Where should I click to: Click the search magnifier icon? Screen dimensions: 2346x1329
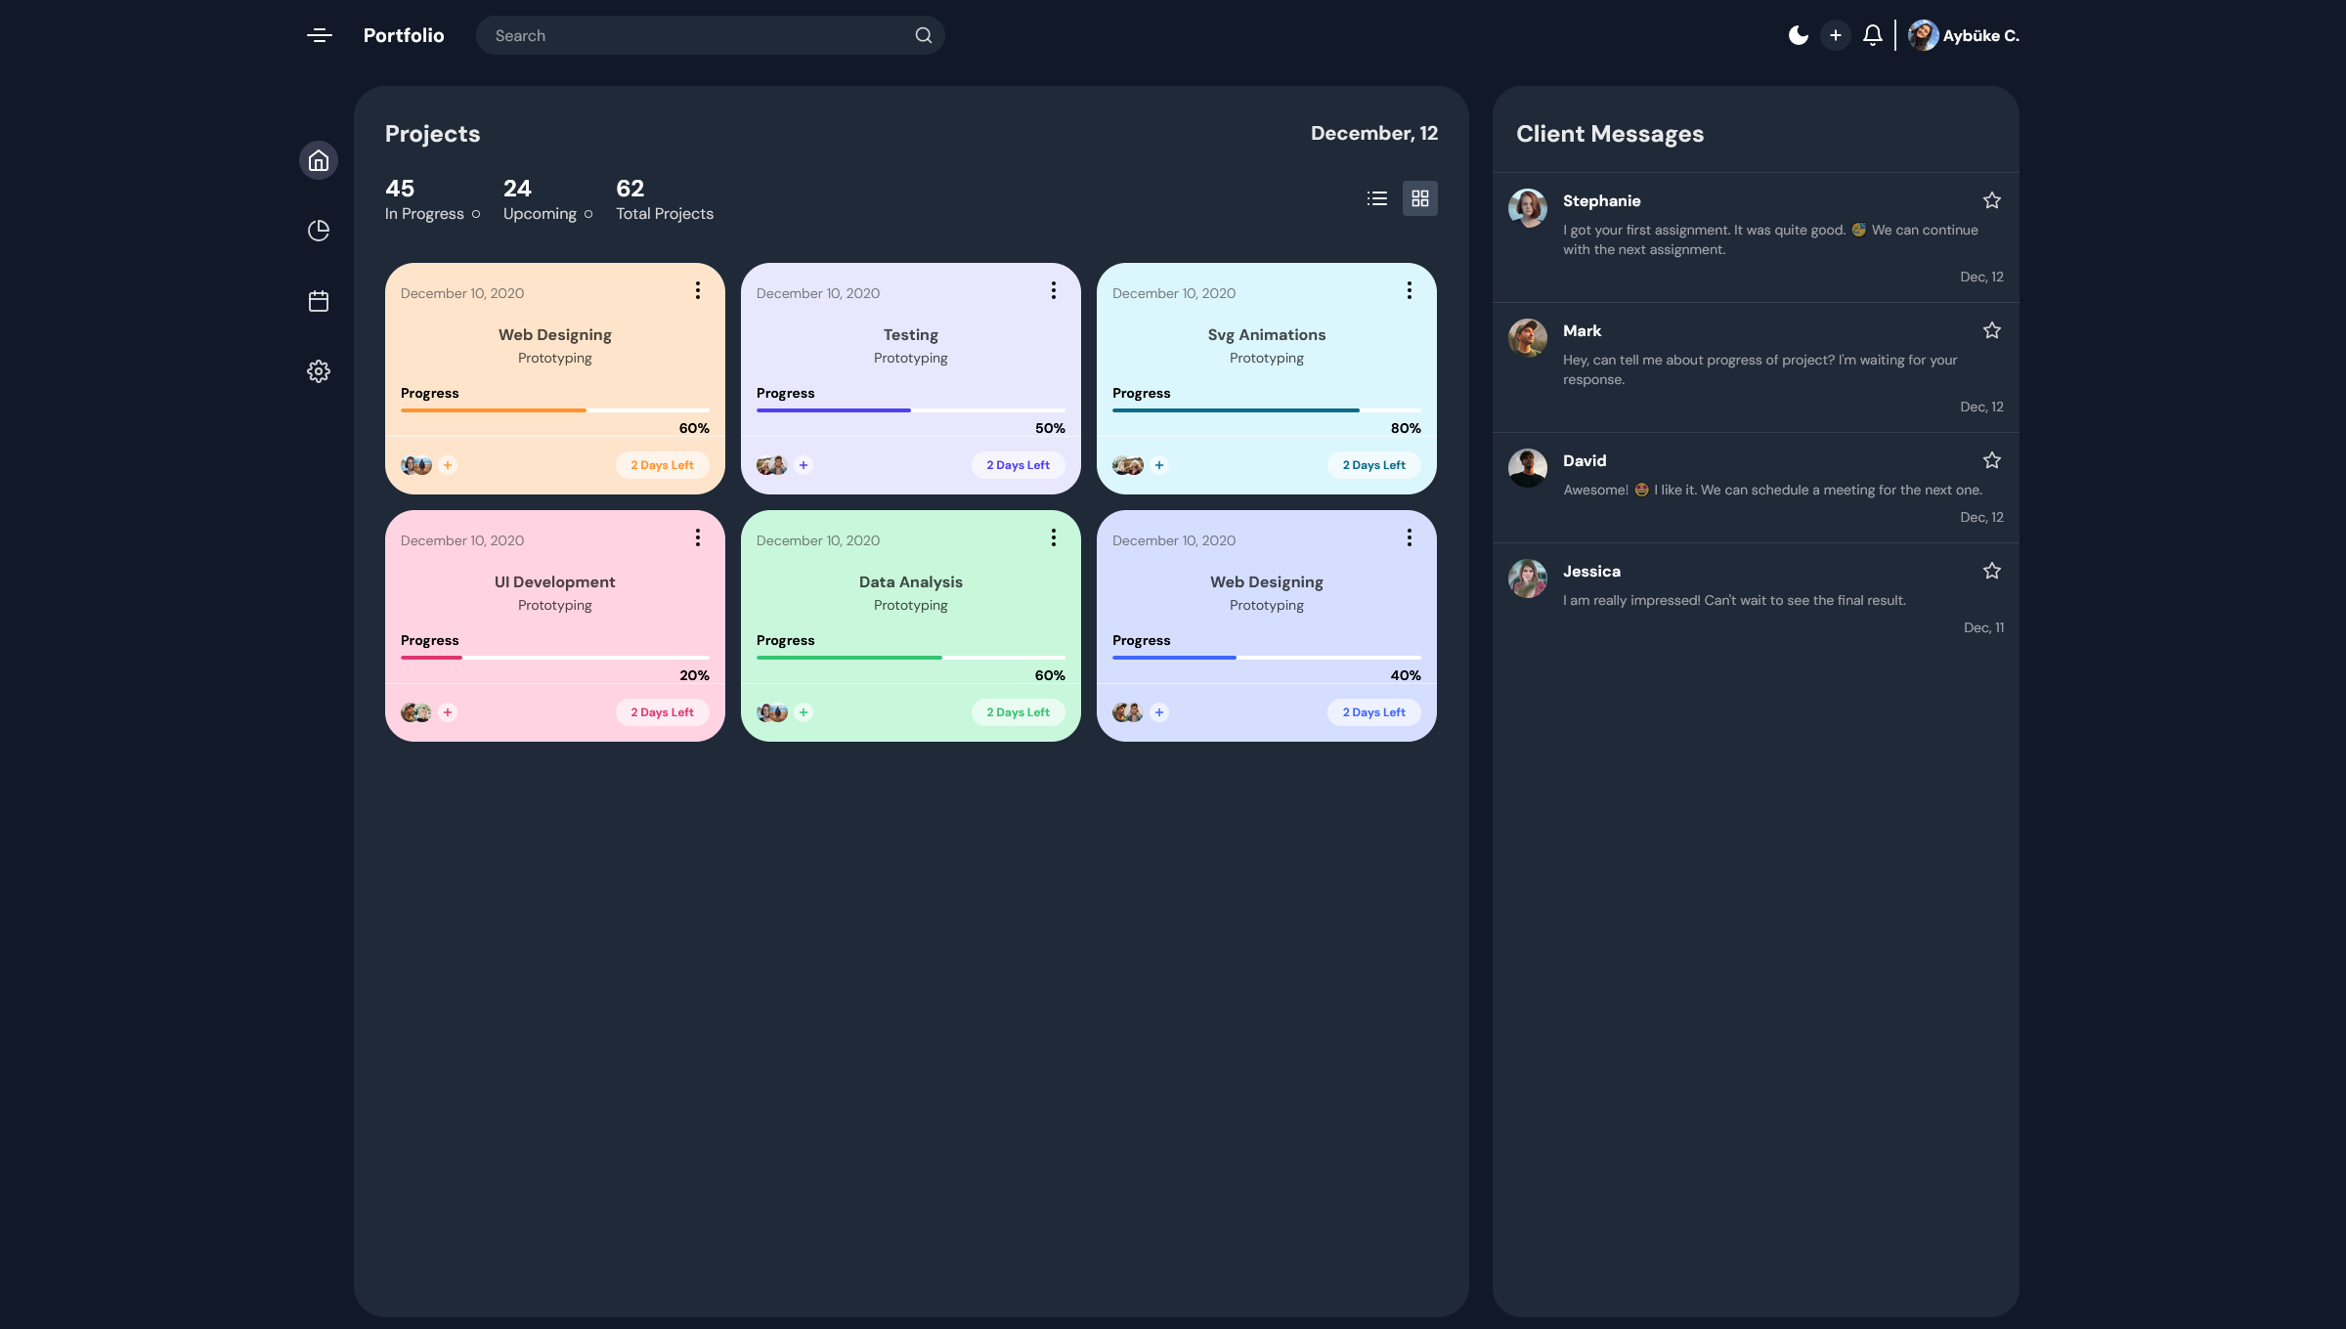coord(923,34)
